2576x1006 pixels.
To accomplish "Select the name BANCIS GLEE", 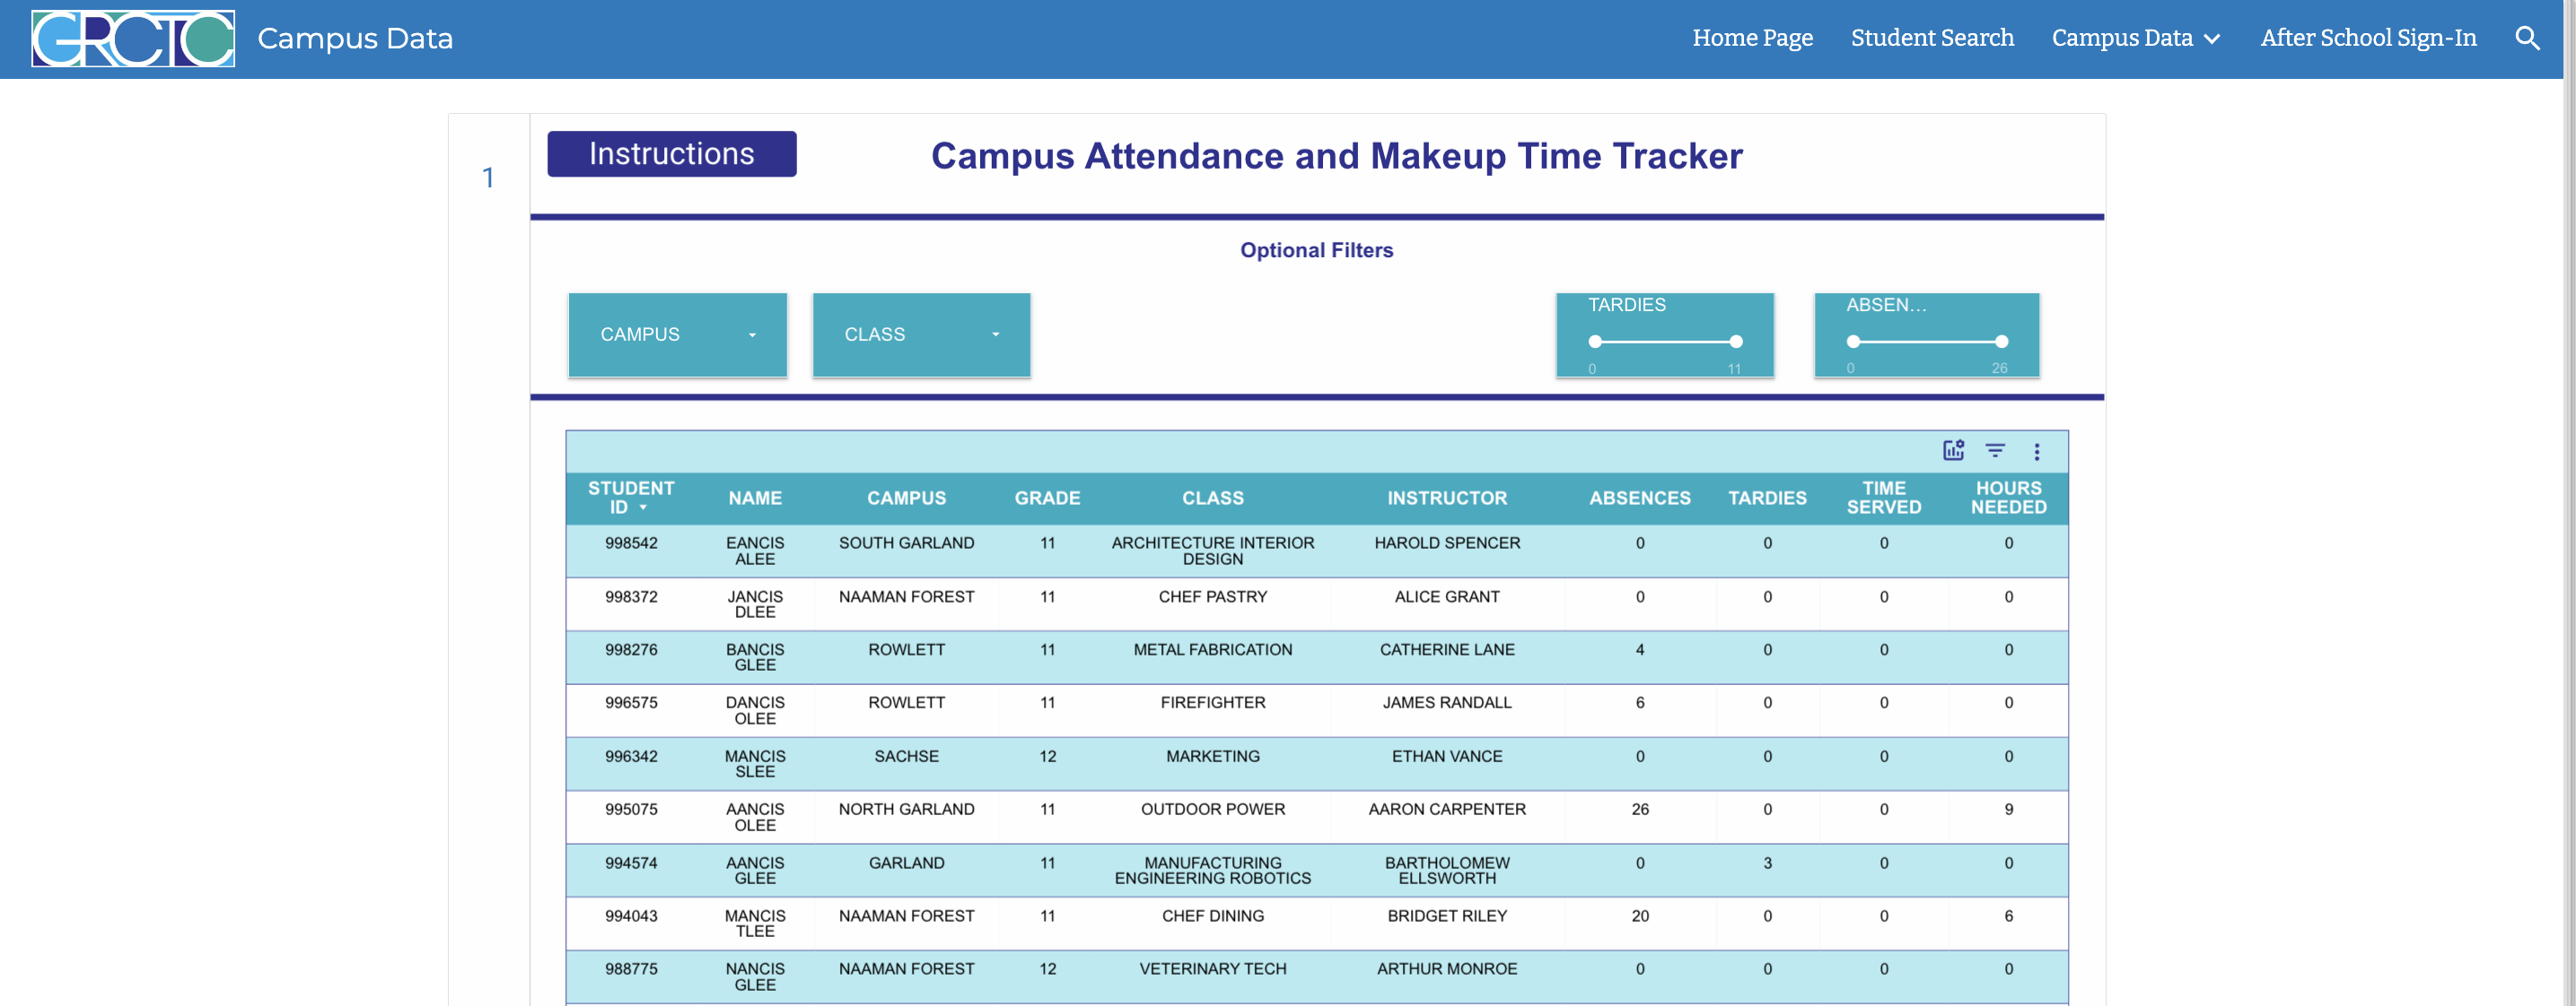I will (x=755, y=657).
